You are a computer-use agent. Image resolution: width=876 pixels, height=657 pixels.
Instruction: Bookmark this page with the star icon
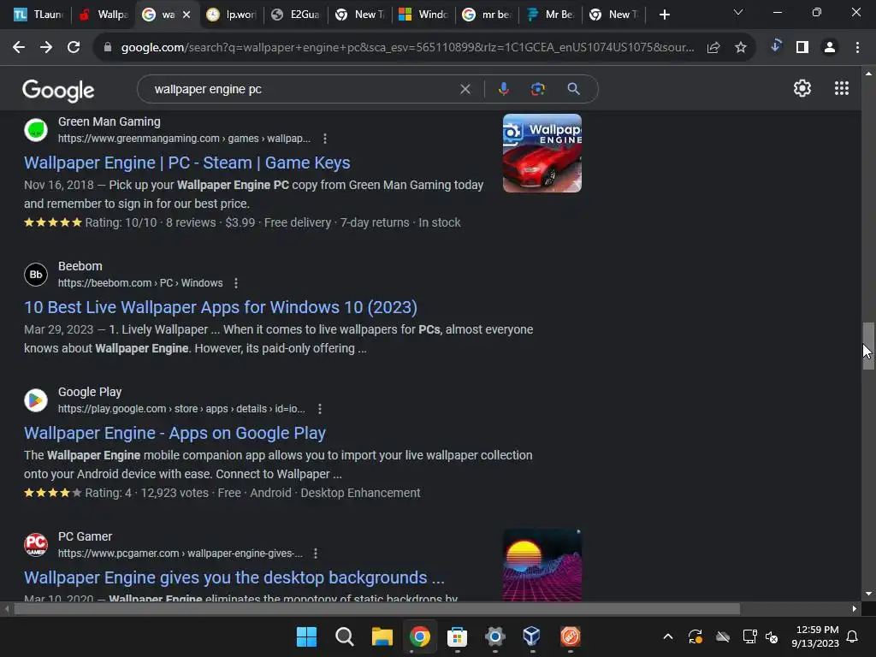tap(741, 48)
